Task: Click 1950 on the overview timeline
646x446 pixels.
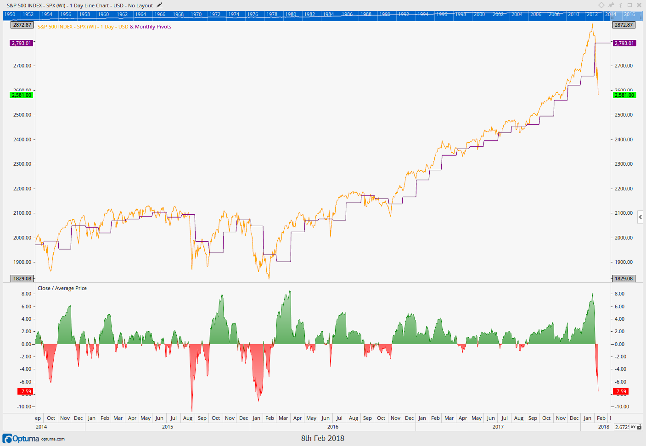Action: [x=10, y=14]
